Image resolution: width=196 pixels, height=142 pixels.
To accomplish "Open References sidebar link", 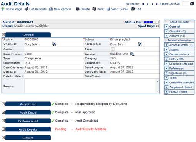I will point(176,69).
